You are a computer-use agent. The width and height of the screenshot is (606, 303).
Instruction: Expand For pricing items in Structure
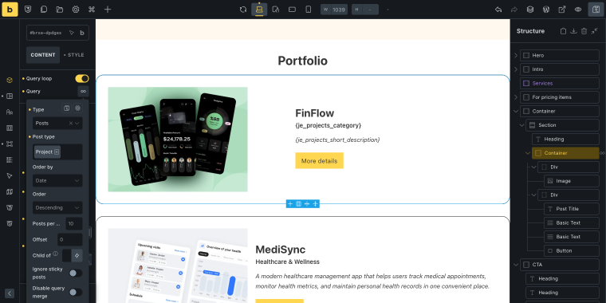click(x=516, y=97)
